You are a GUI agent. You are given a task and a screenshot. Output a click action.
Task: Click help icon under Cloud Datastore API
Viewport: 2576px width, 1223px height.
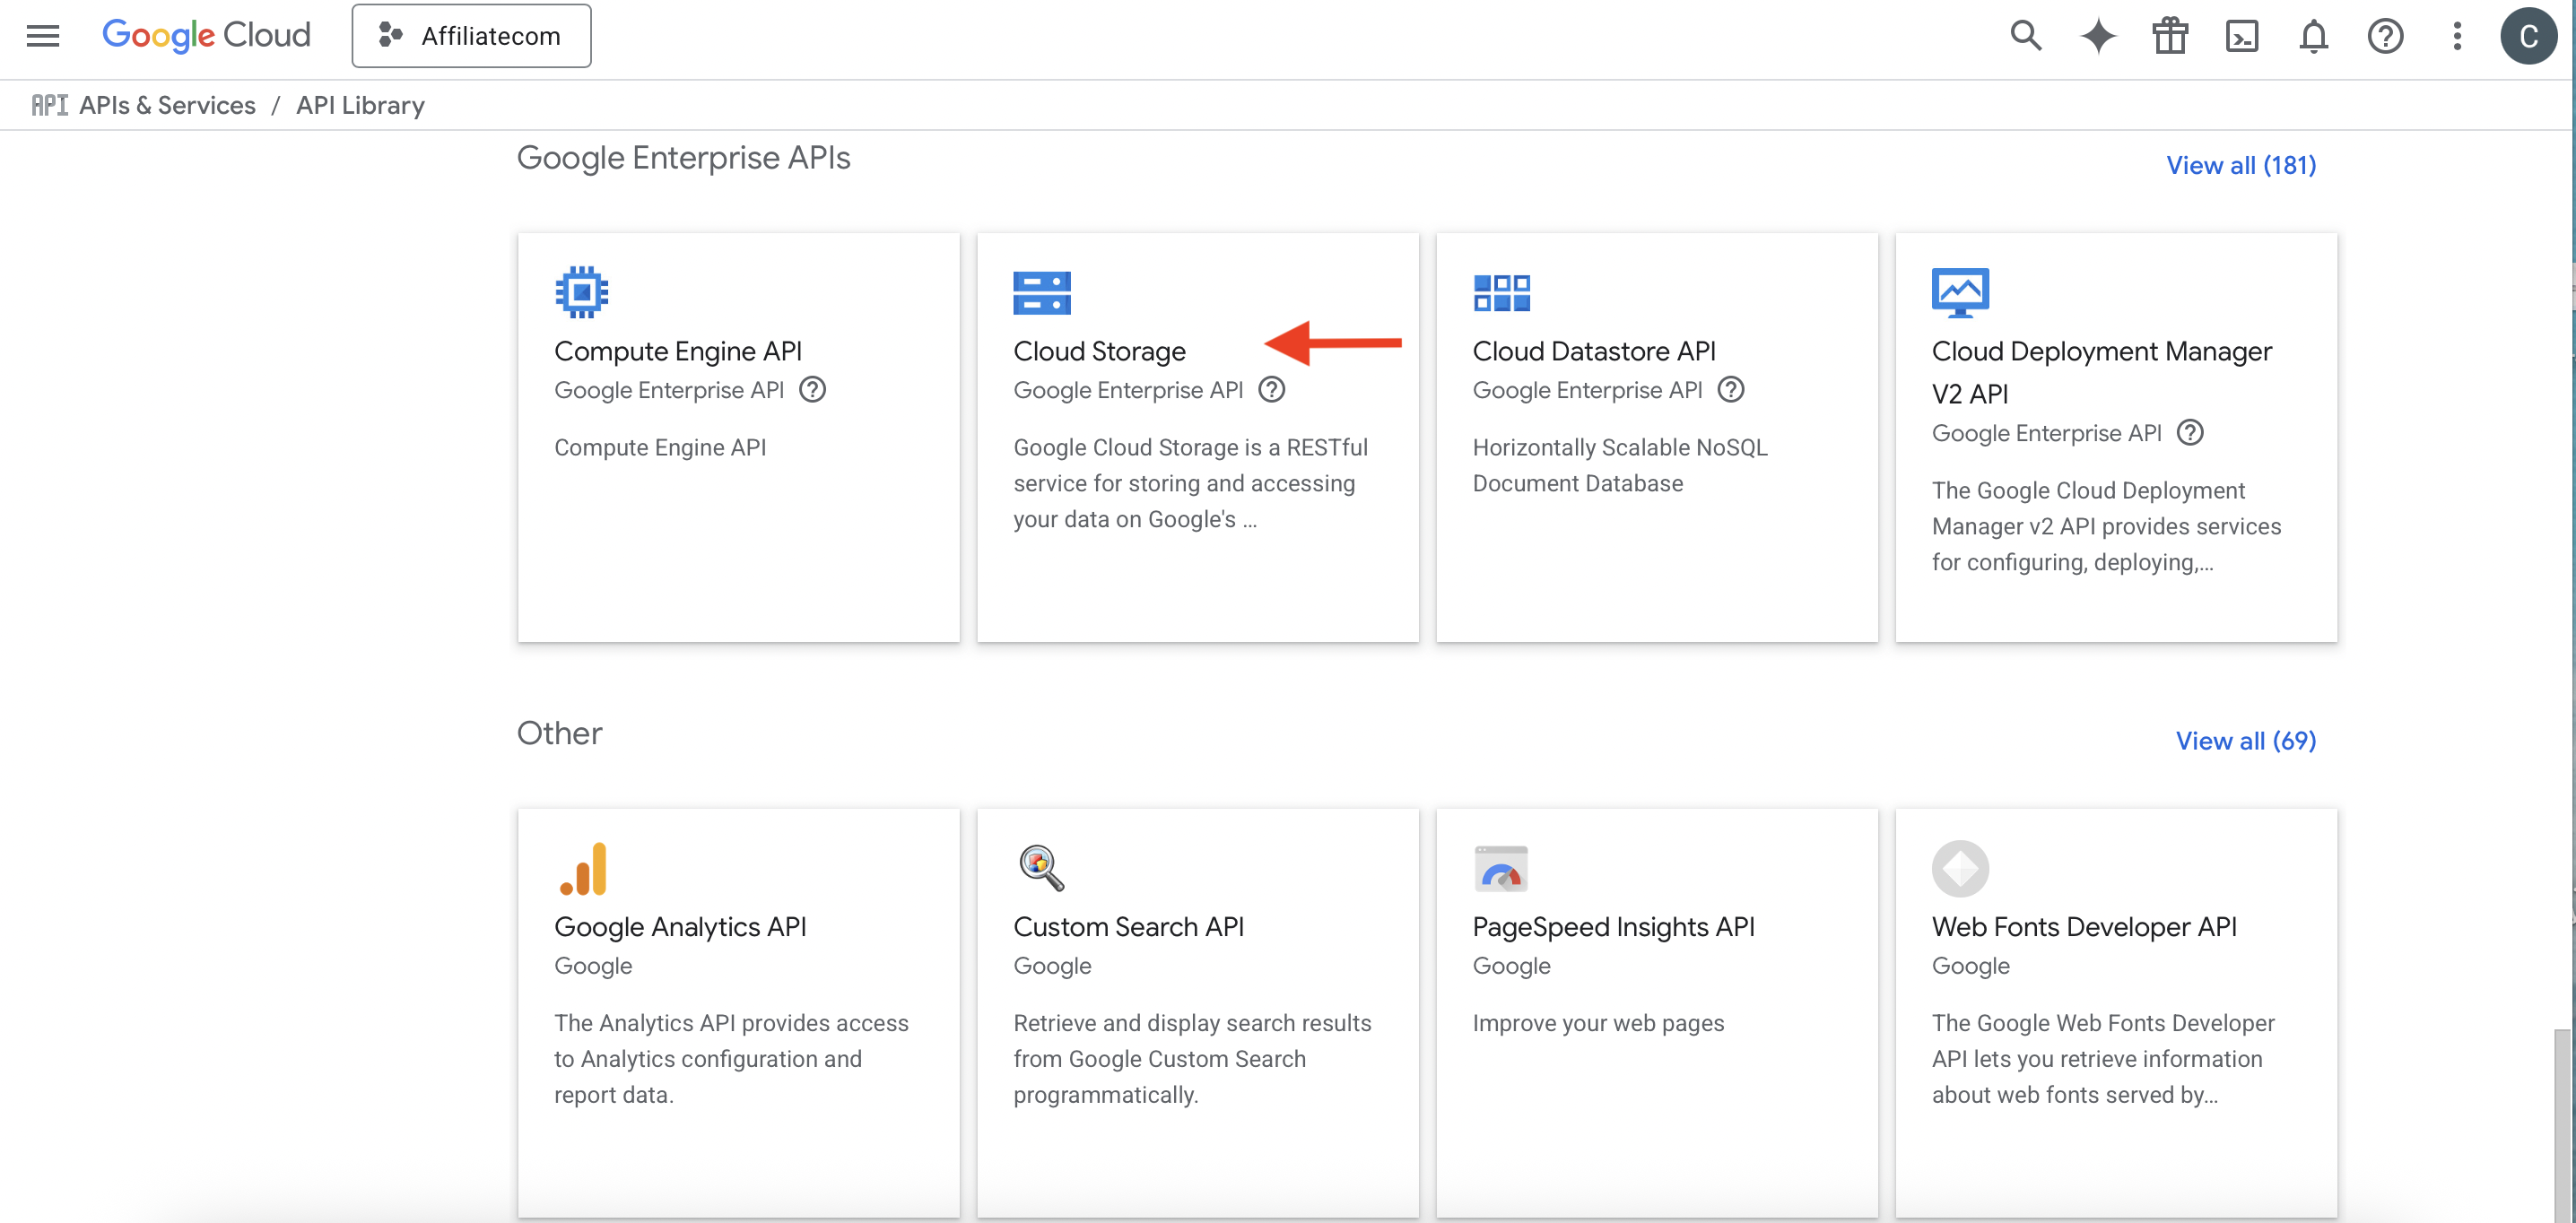(1730, 389)
